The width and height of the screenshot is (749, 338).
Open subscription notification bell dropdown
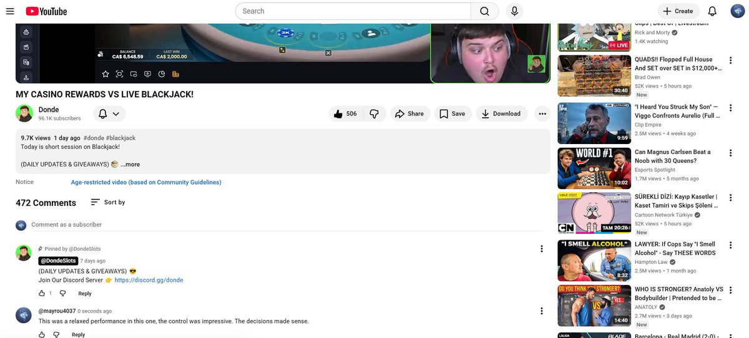110,113
